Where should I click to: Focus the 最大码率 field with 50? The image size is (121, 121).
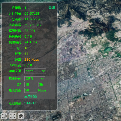tap(31, 90)
